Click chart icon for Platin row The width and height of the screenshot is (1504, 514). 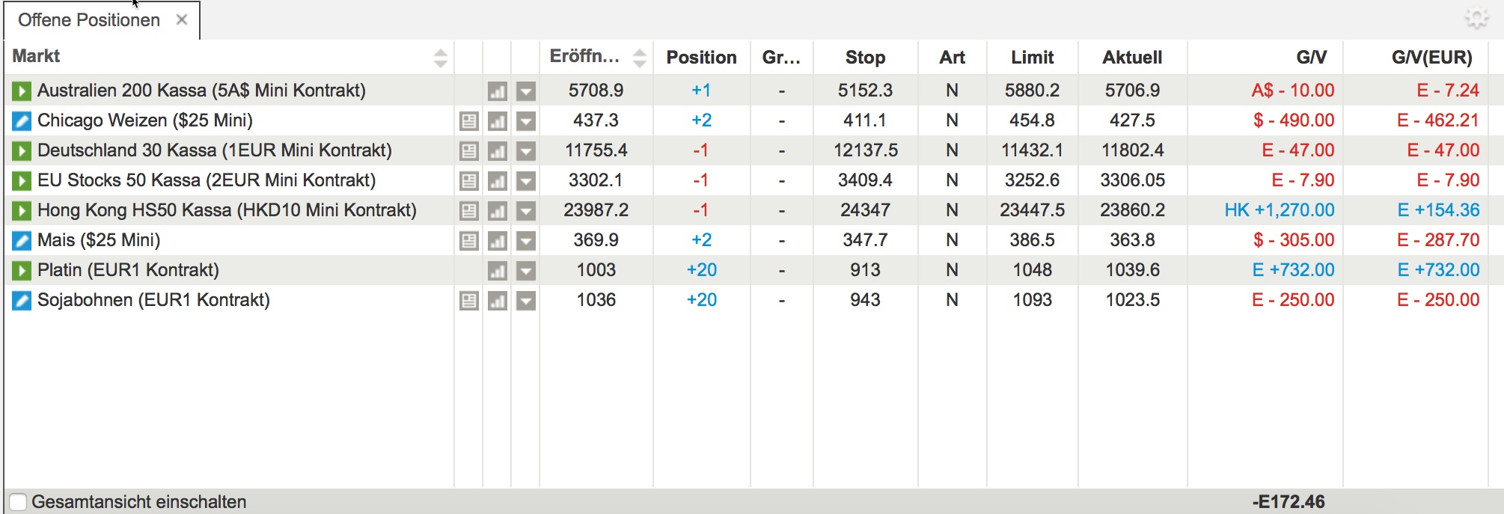coord(498,271)
